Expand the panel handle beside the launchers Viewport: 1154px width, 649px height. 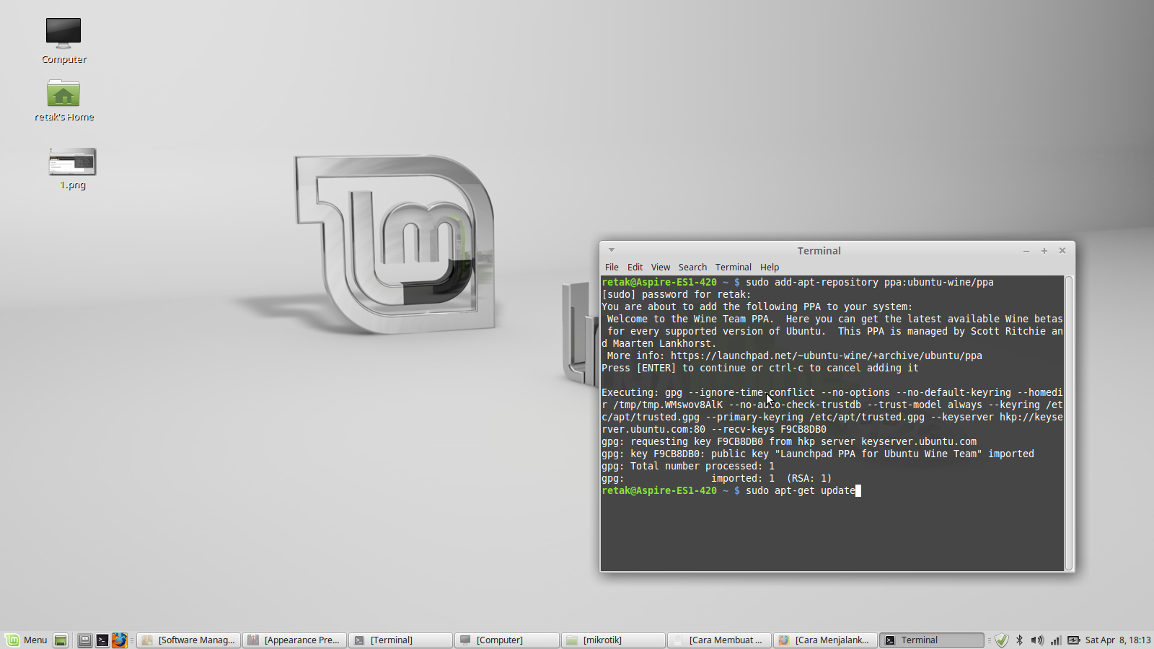pos(132,640)
